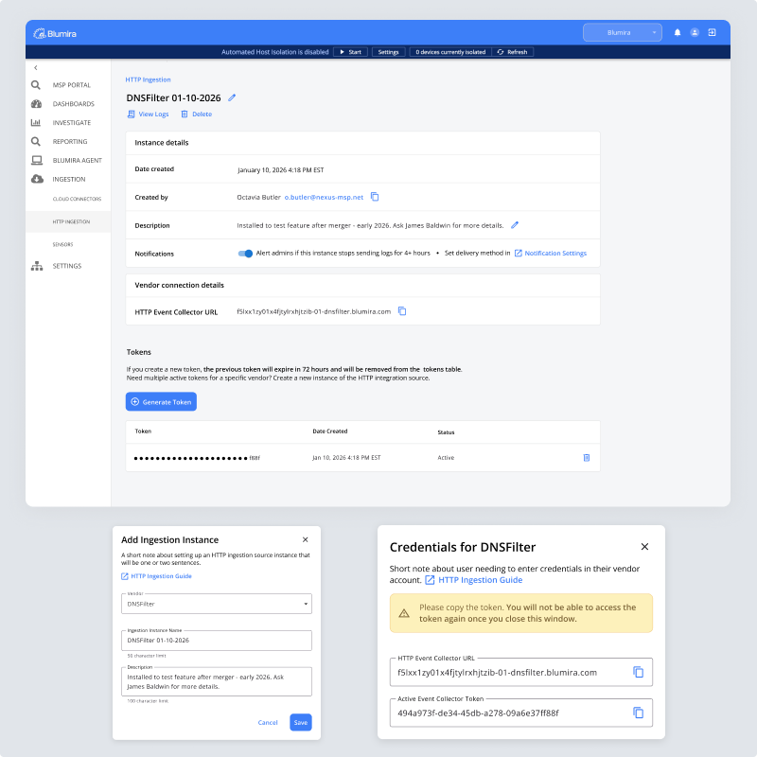Go to Dashboards in sidebar
The image size is (757, 757).
coord(74,104)
